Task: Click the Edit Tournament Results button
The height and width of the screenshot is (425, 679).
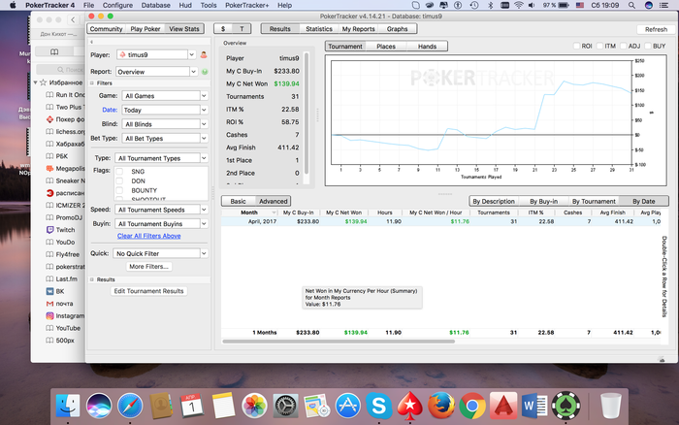Action: pos(148,291)
